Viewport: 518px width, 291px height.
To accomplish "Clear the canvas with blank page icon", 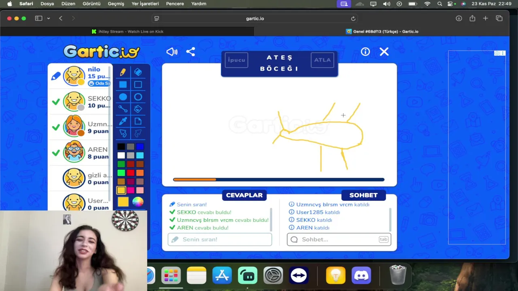I will coord(138,121).
